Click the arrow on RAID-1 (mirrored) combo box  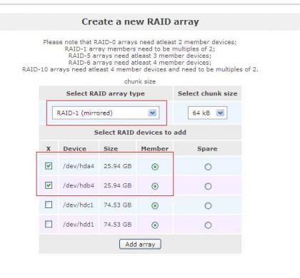tap(152, 113)
